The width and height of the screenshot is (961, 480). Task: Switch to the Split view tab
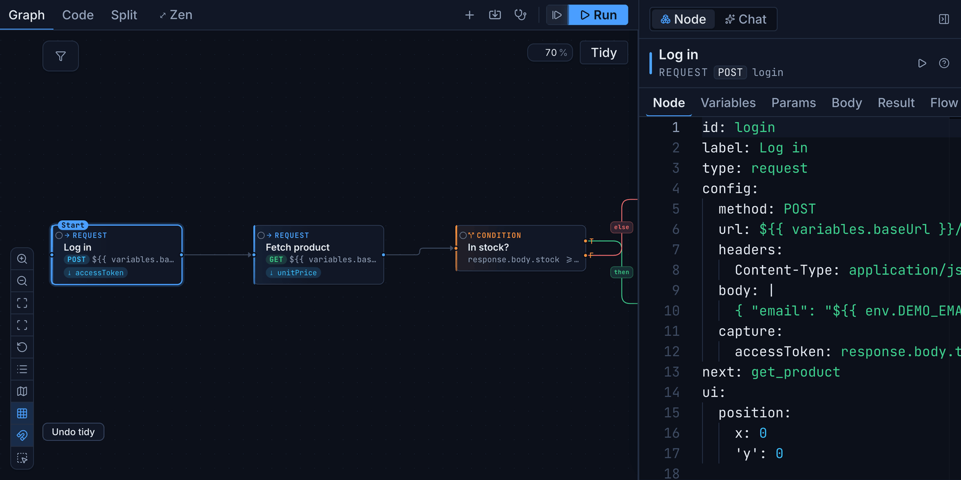(124, 15)
